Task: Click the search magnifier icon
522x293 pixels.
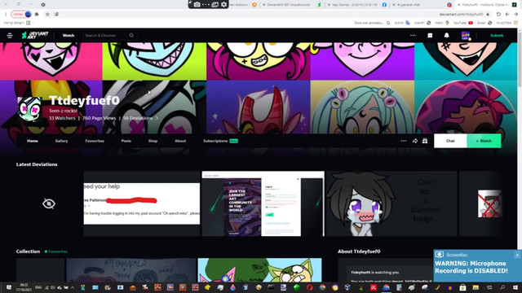Action: click(131, 35)
